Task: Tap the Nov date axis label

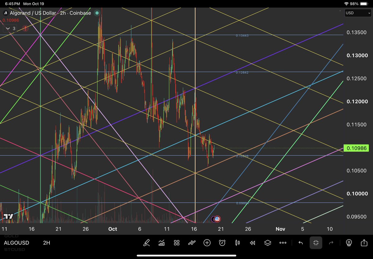Action: 280,229
